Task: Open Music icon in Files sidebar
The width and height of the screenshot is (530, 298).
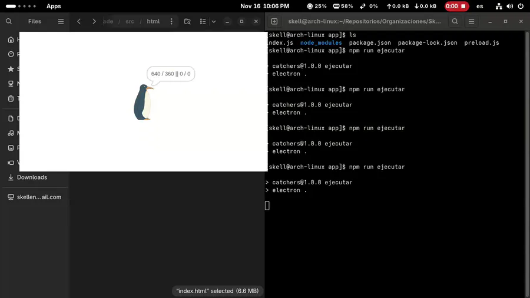Action: point(11,133)
